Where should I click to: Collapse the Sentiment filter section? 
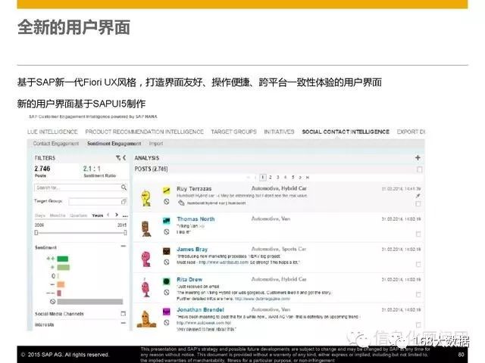pos(124,246)
